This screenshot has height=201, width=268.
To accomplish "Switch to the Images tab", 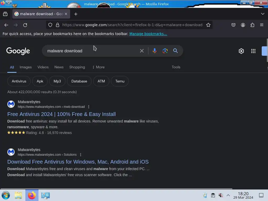I will click(x=26, y=67).
